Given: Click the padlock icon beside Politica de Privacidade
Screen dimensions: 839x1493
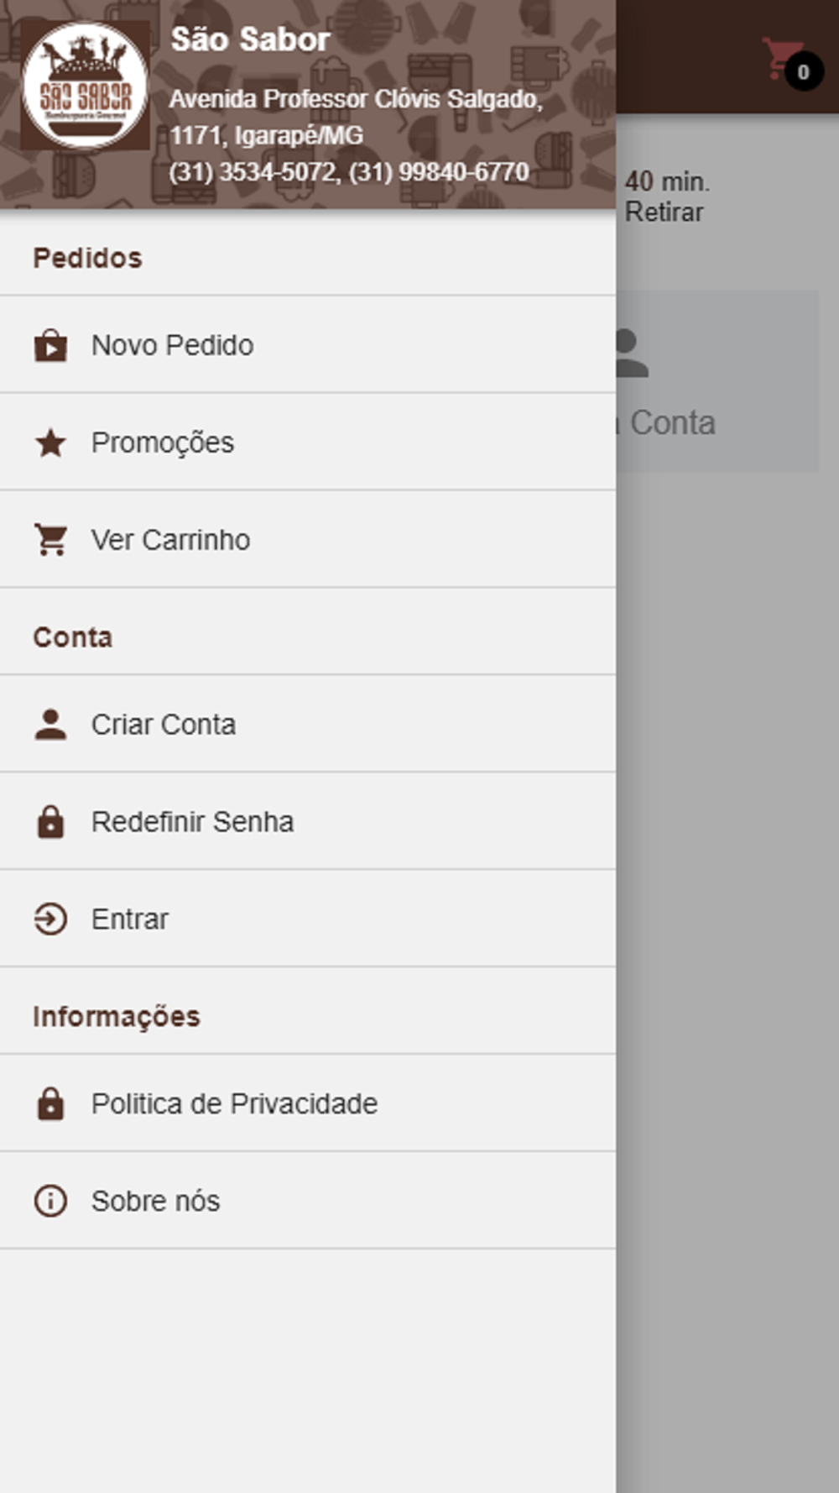Looking at the screenshot, I should click(x=50, y=1104).
